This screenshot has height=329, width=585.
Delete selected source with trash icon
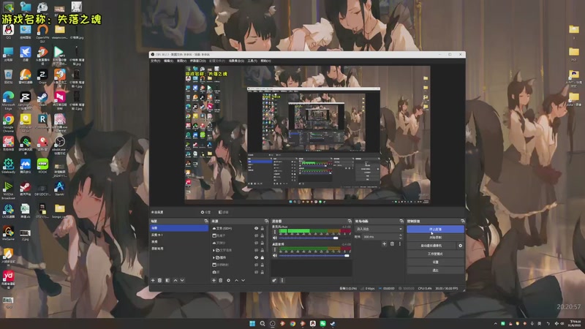click(221, 281)
